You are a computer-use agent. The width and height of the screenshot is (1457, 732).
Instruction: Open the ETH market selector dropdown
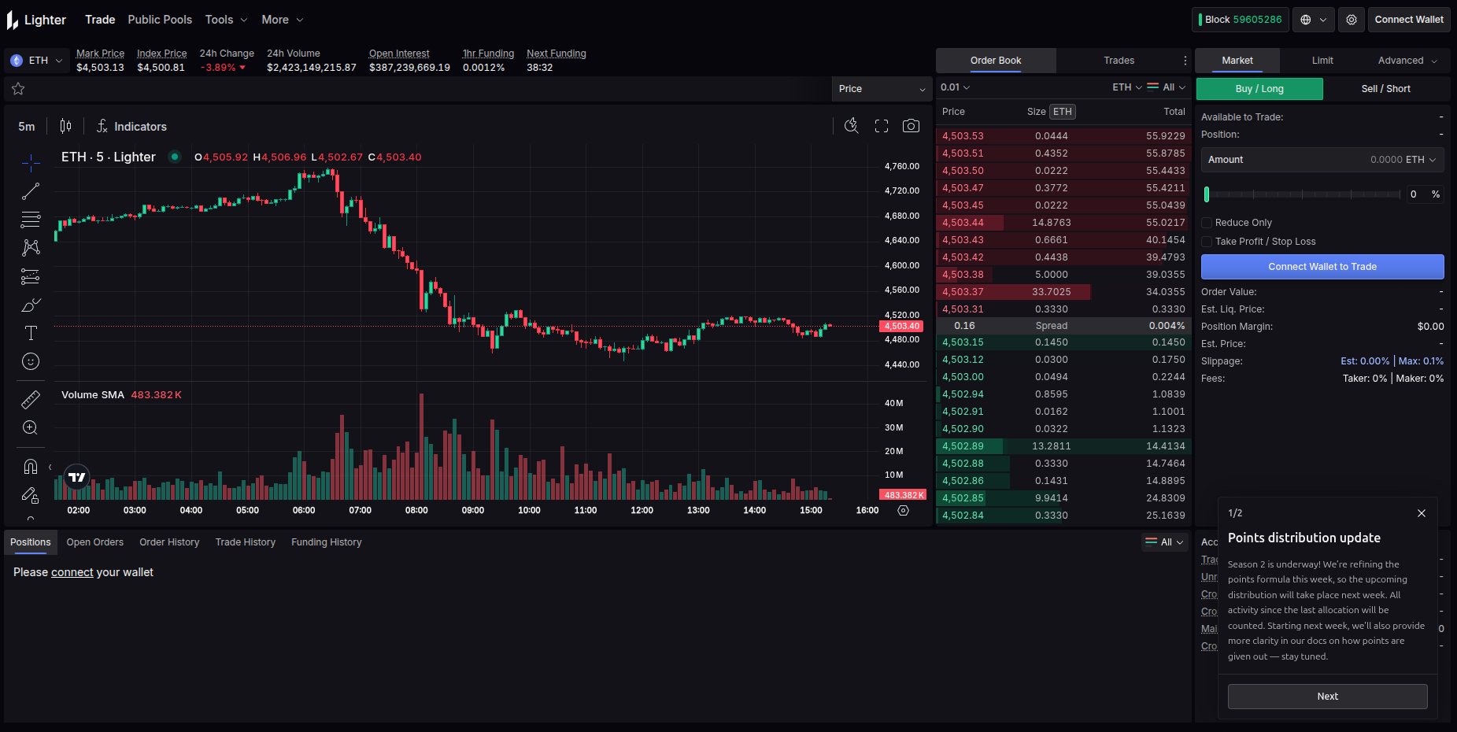pos(37,61)
